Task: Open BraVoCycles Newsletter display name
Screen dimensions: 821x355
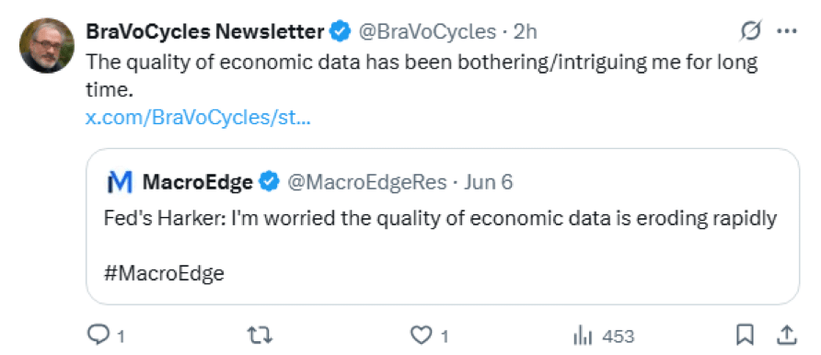Action: point(204,32)
